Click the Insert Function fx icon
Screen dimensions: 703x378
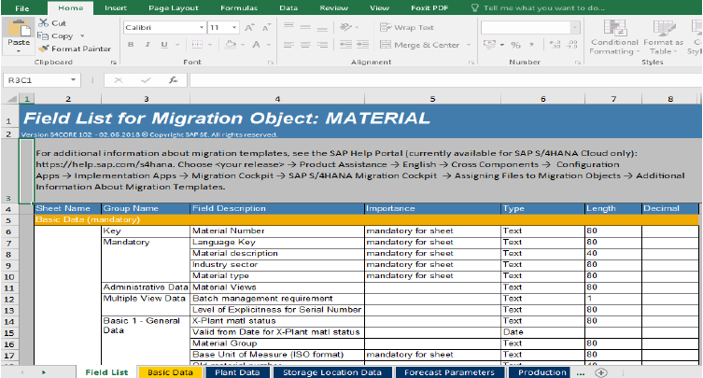[x=174, y=80]
